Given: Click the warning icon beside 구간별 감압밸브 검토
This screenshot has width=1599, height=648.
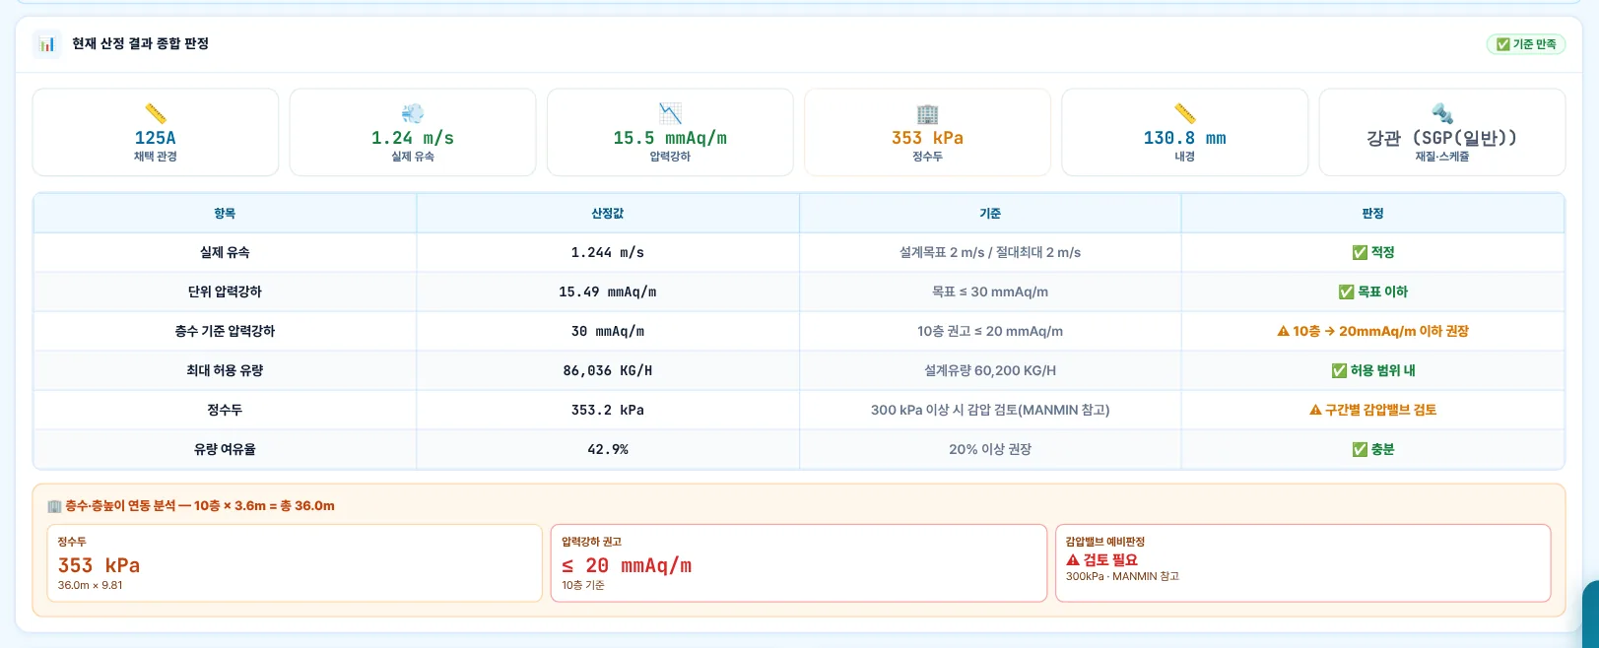Looking at the screenshot, I should (1315, 411).
